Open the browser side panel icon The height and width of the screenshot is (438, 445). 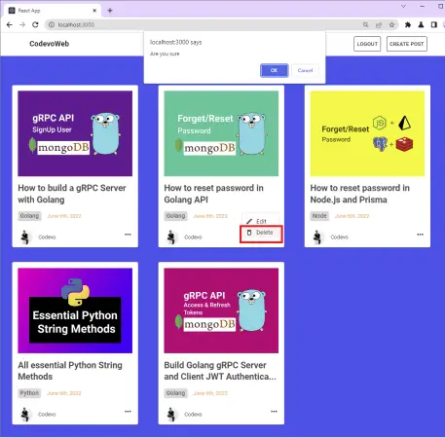(x=434, y=24)
